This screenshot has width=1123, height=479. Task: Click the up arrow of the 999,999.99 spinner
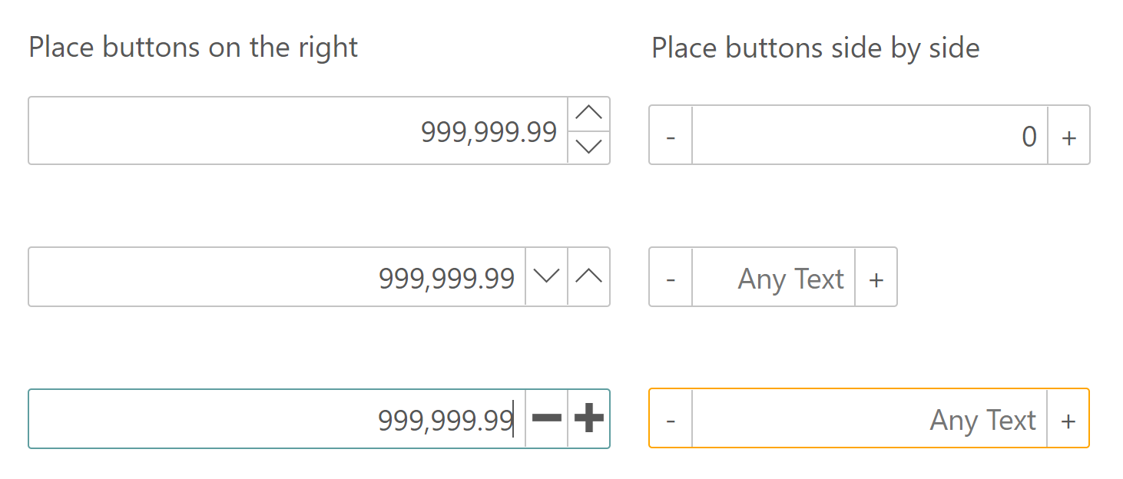(588, 113)
